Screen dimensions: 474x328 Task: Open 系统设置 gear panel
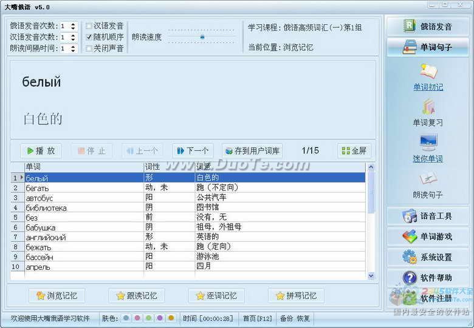point(428,257)
